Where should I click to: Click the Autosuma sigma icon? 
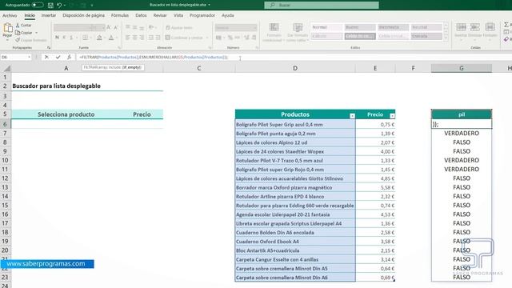506,25
